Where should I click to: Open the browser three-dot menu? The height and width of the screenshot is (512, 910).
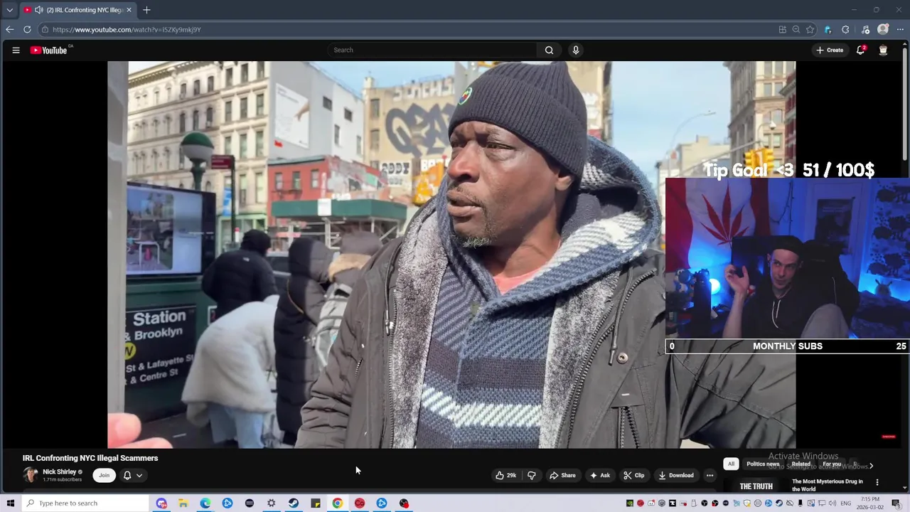(x=900, y=29)
